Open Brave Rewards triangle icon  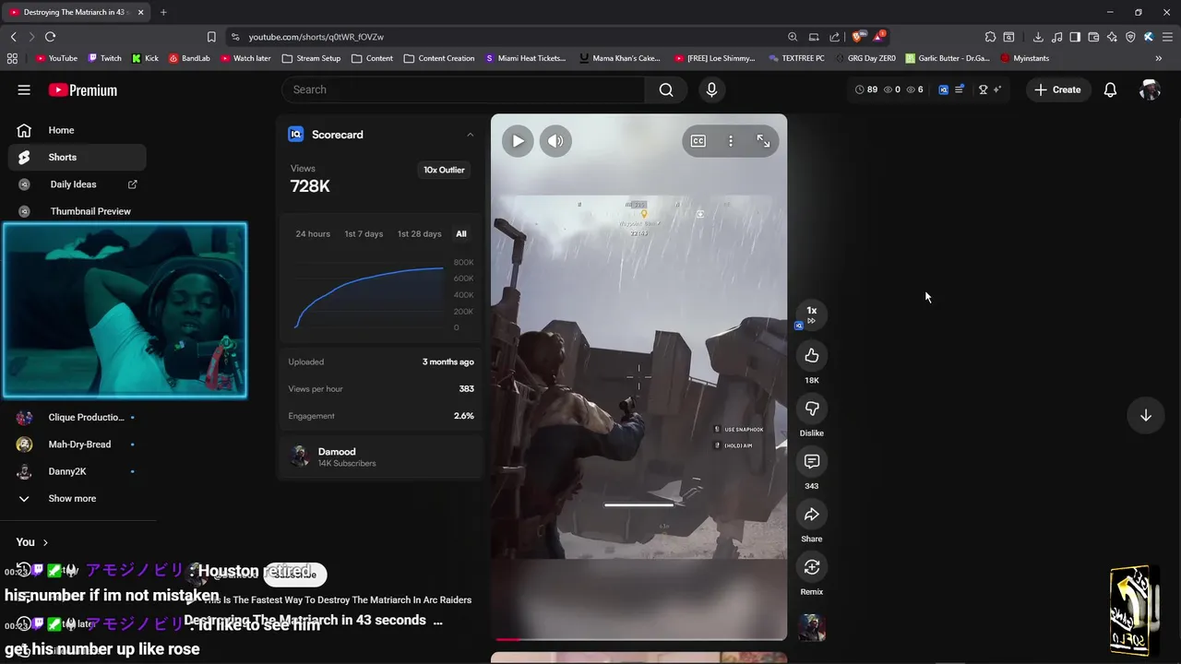click(x=878, y=37)
